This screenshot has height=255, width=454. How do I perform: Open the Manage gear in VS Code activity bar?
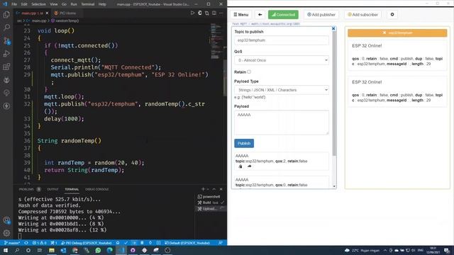point(6,233)
